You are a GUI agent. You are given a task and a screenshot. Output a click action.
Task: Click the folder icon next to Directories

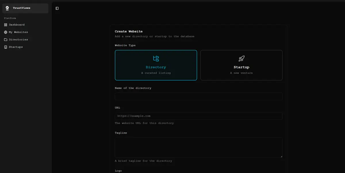point(5,39)
